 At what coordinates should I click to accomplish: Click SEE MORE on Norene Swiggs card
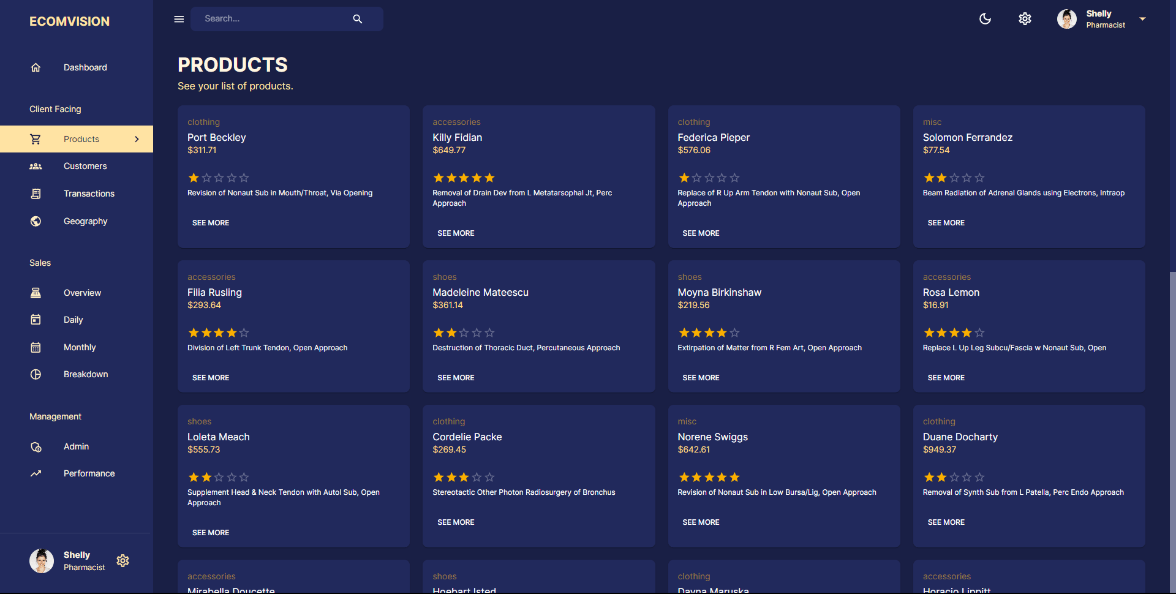pos(701,522)
